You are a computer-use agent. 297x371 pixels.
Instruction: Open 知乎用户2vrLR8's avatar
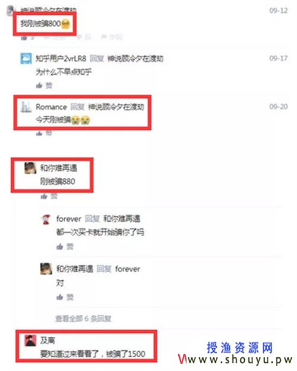26,59
